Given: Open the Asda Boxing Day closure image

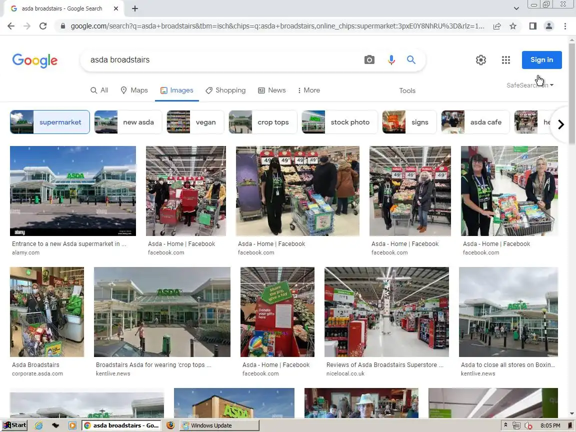Looking at the screenshot, I should 508,312.
